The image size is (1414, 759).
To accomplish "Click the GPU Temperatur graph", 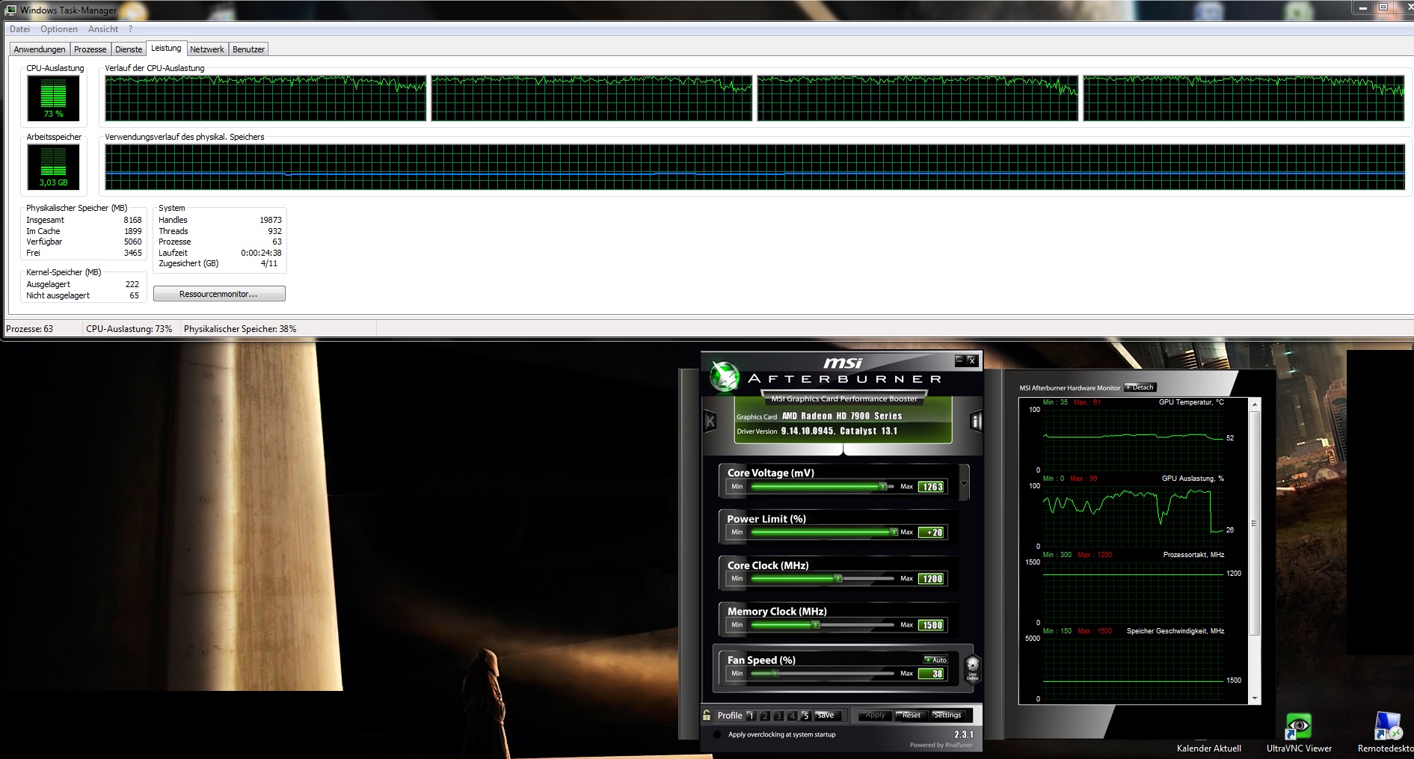I will (x=1134, y=440).
